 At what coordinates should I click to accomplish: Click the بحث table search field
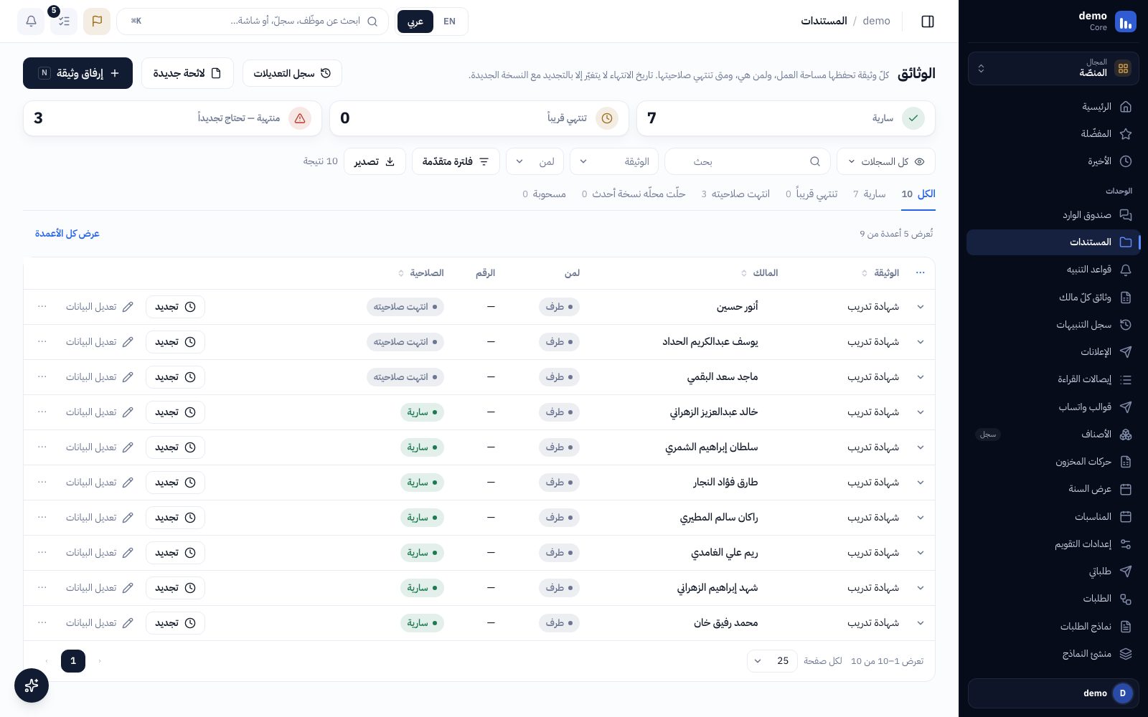(x=748, y=162)
